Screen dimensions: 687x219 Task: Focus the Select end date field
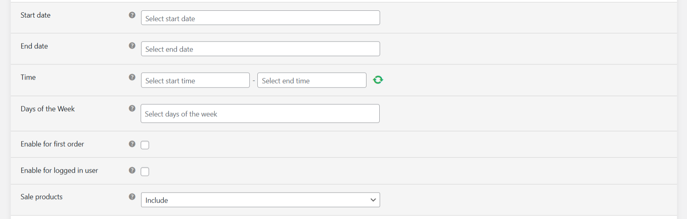[261, 49]
